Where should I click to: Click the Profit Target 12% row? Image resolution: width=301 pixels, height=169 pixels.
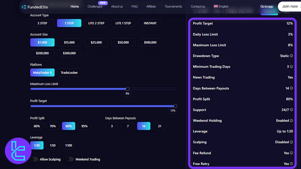pyautogui.click(x=243, y=23)
